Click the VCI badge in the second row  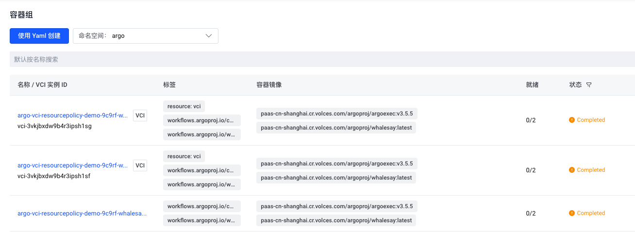[x=140, y=166]
